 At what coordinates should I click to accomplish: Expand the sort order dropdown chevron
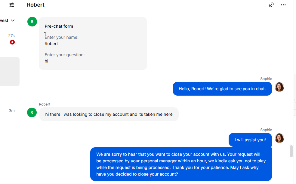pos(13,20)
